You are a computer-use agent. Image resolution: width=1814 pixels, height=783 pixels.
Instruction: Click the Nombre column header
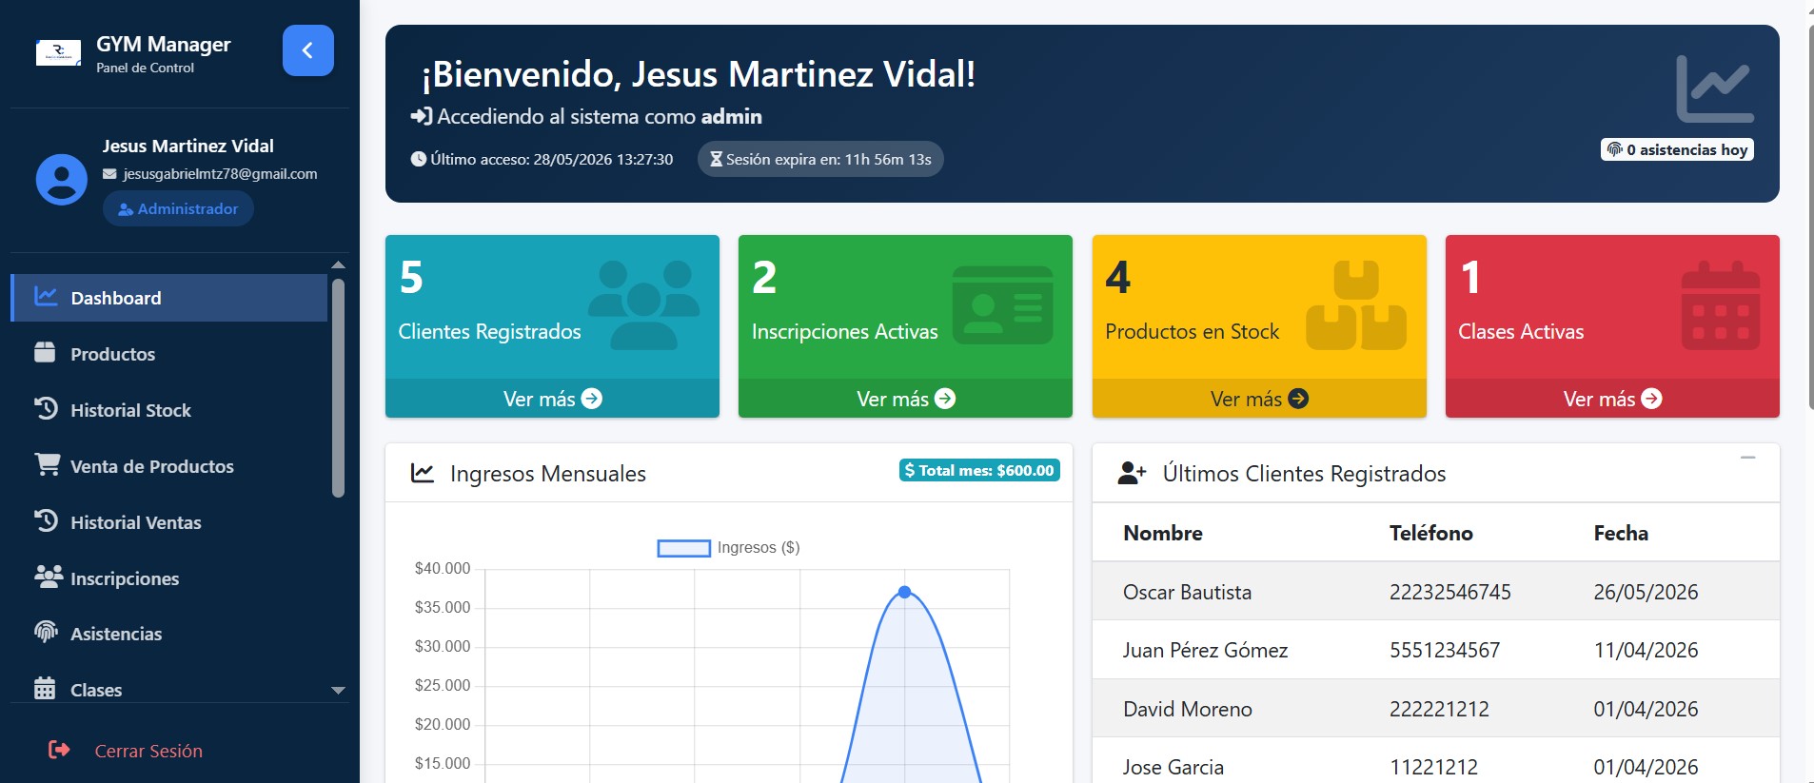(1163, 533)
